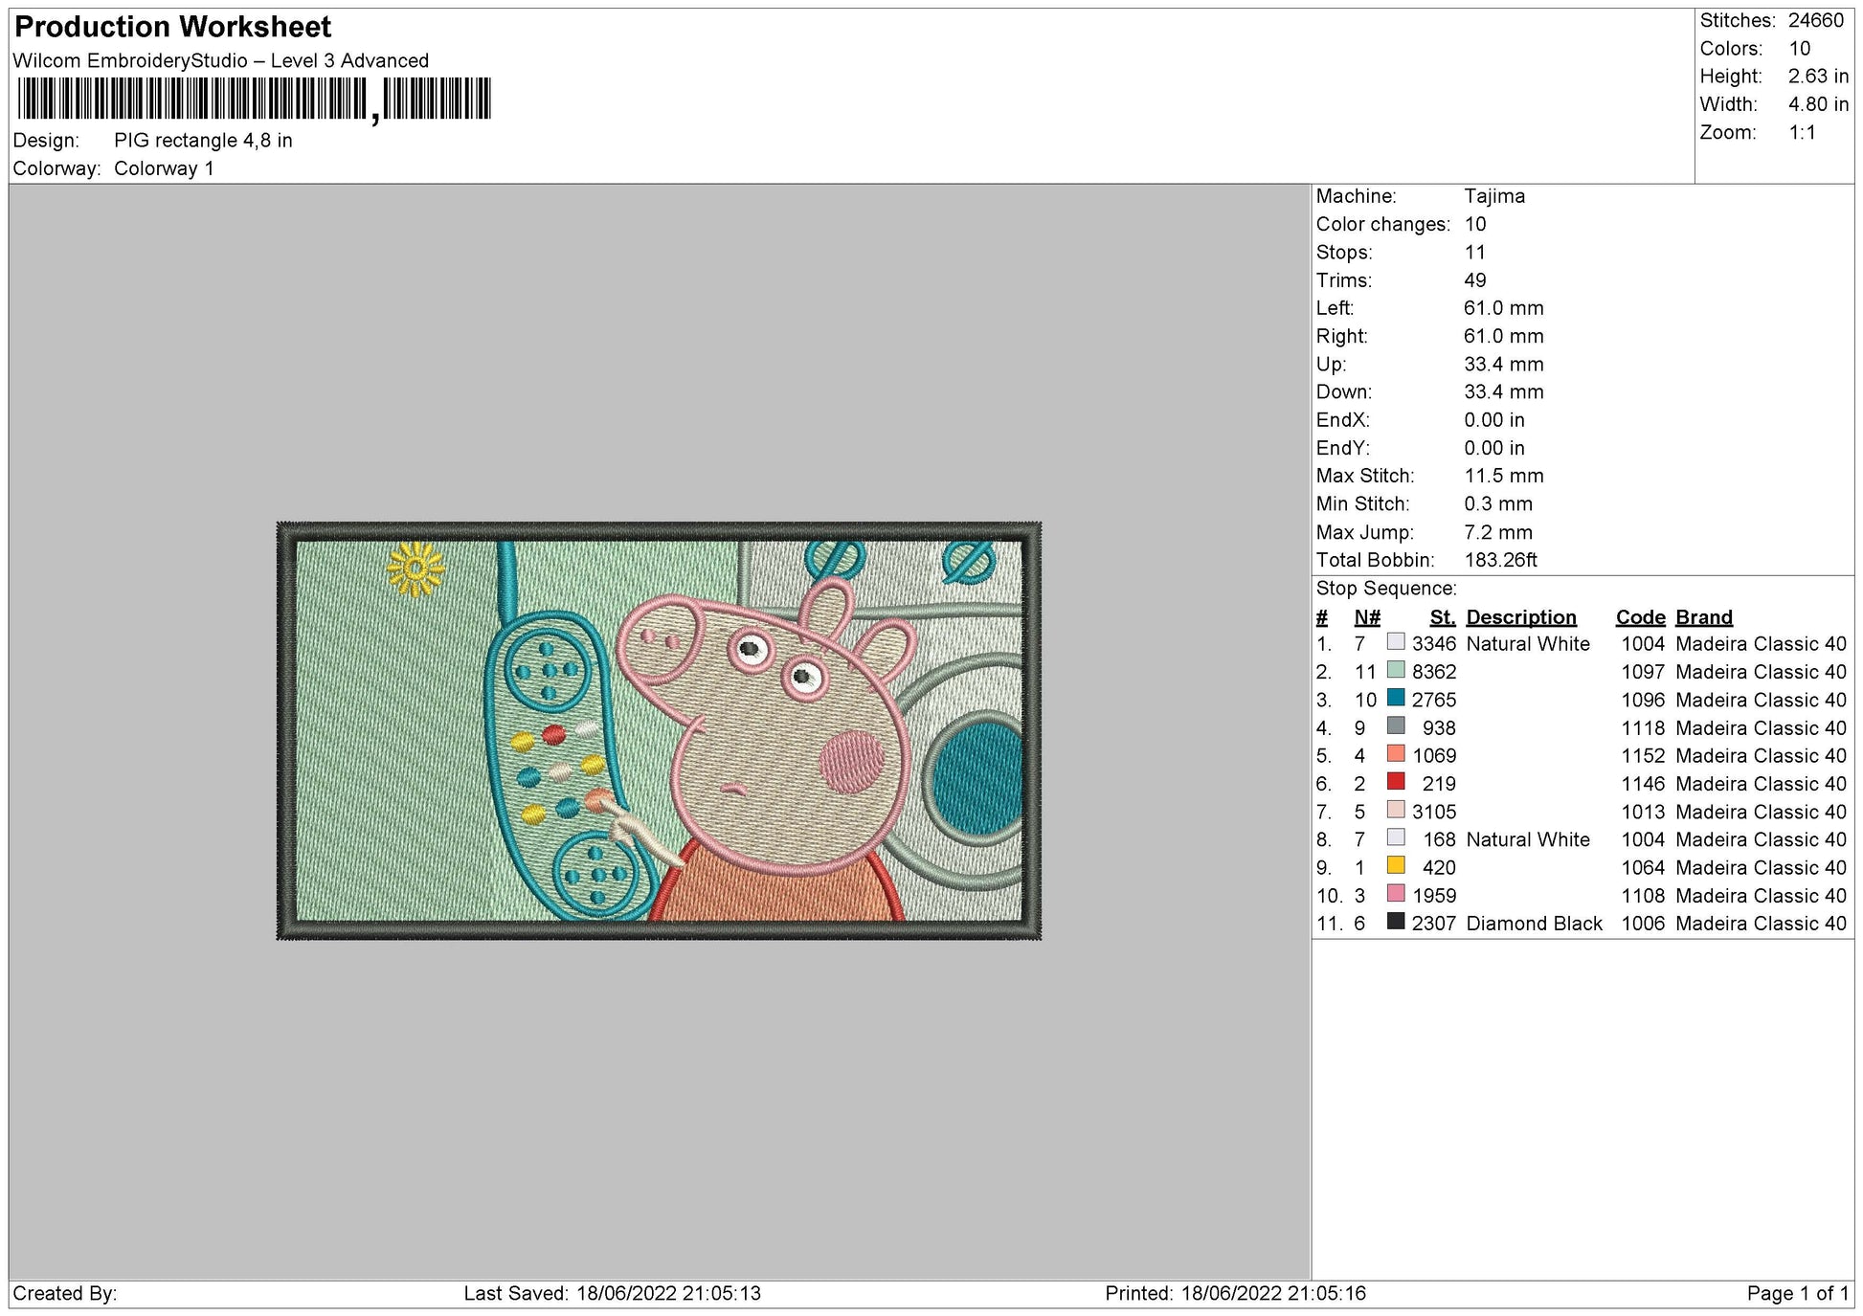Select the red swatch in stop row 6

click(x=1397, y=783)
